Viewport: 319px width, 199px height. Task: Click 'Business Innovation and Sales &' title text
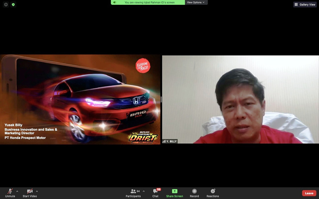coord(31,129)
